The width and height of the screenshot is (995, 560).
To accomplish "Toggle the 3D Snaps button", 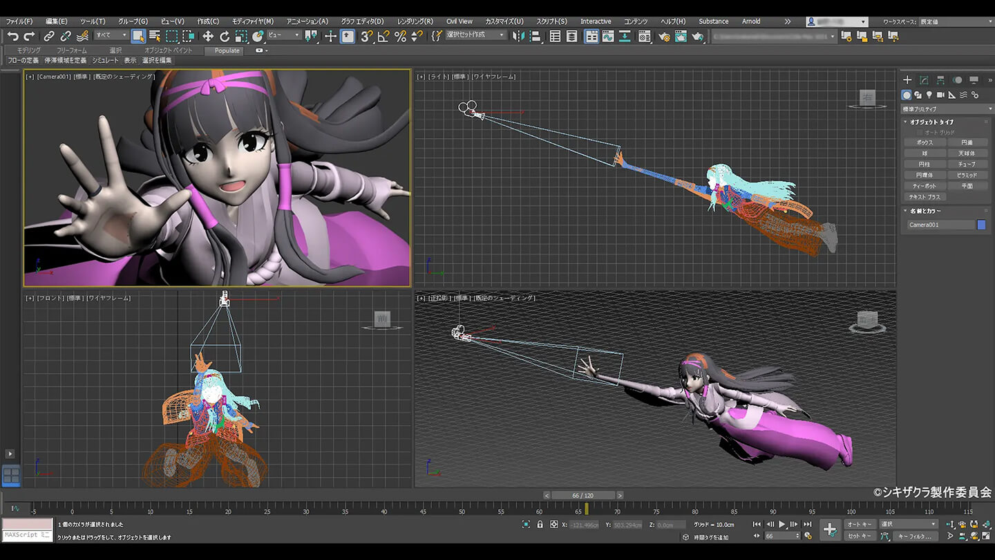I will pos(366,36).
